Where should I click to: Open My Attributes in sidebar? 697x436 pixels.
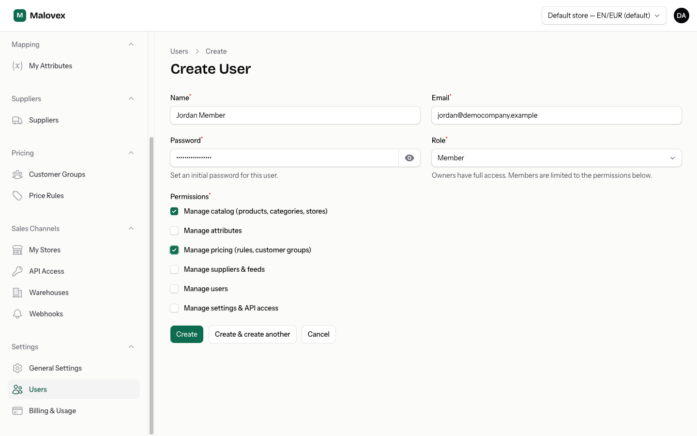[x=74, y=66]
